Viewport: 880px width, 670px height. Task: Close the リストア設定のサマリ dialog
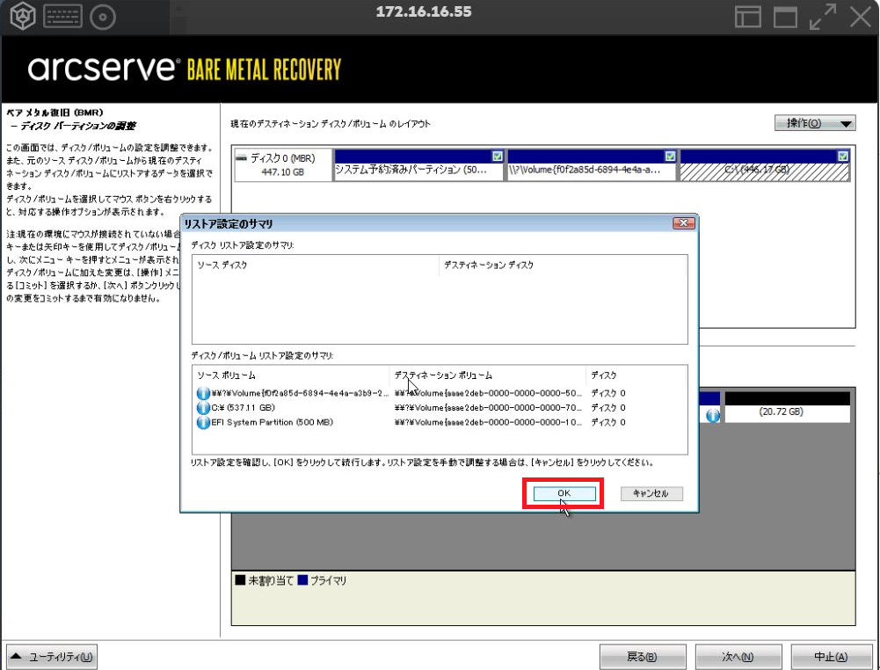683,224
